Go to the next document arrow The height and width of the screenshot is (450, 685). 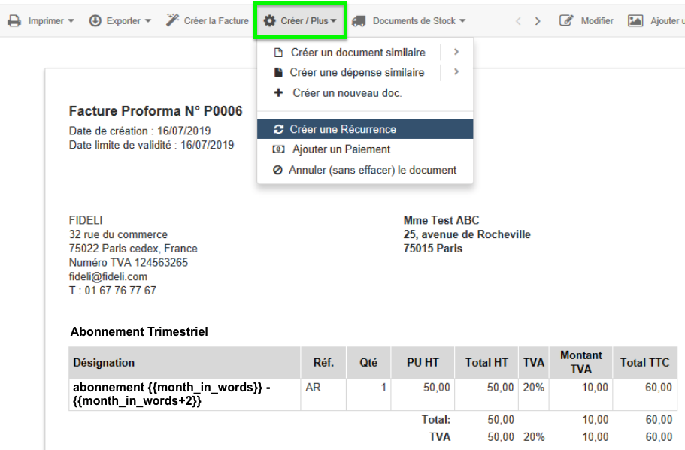538,21
